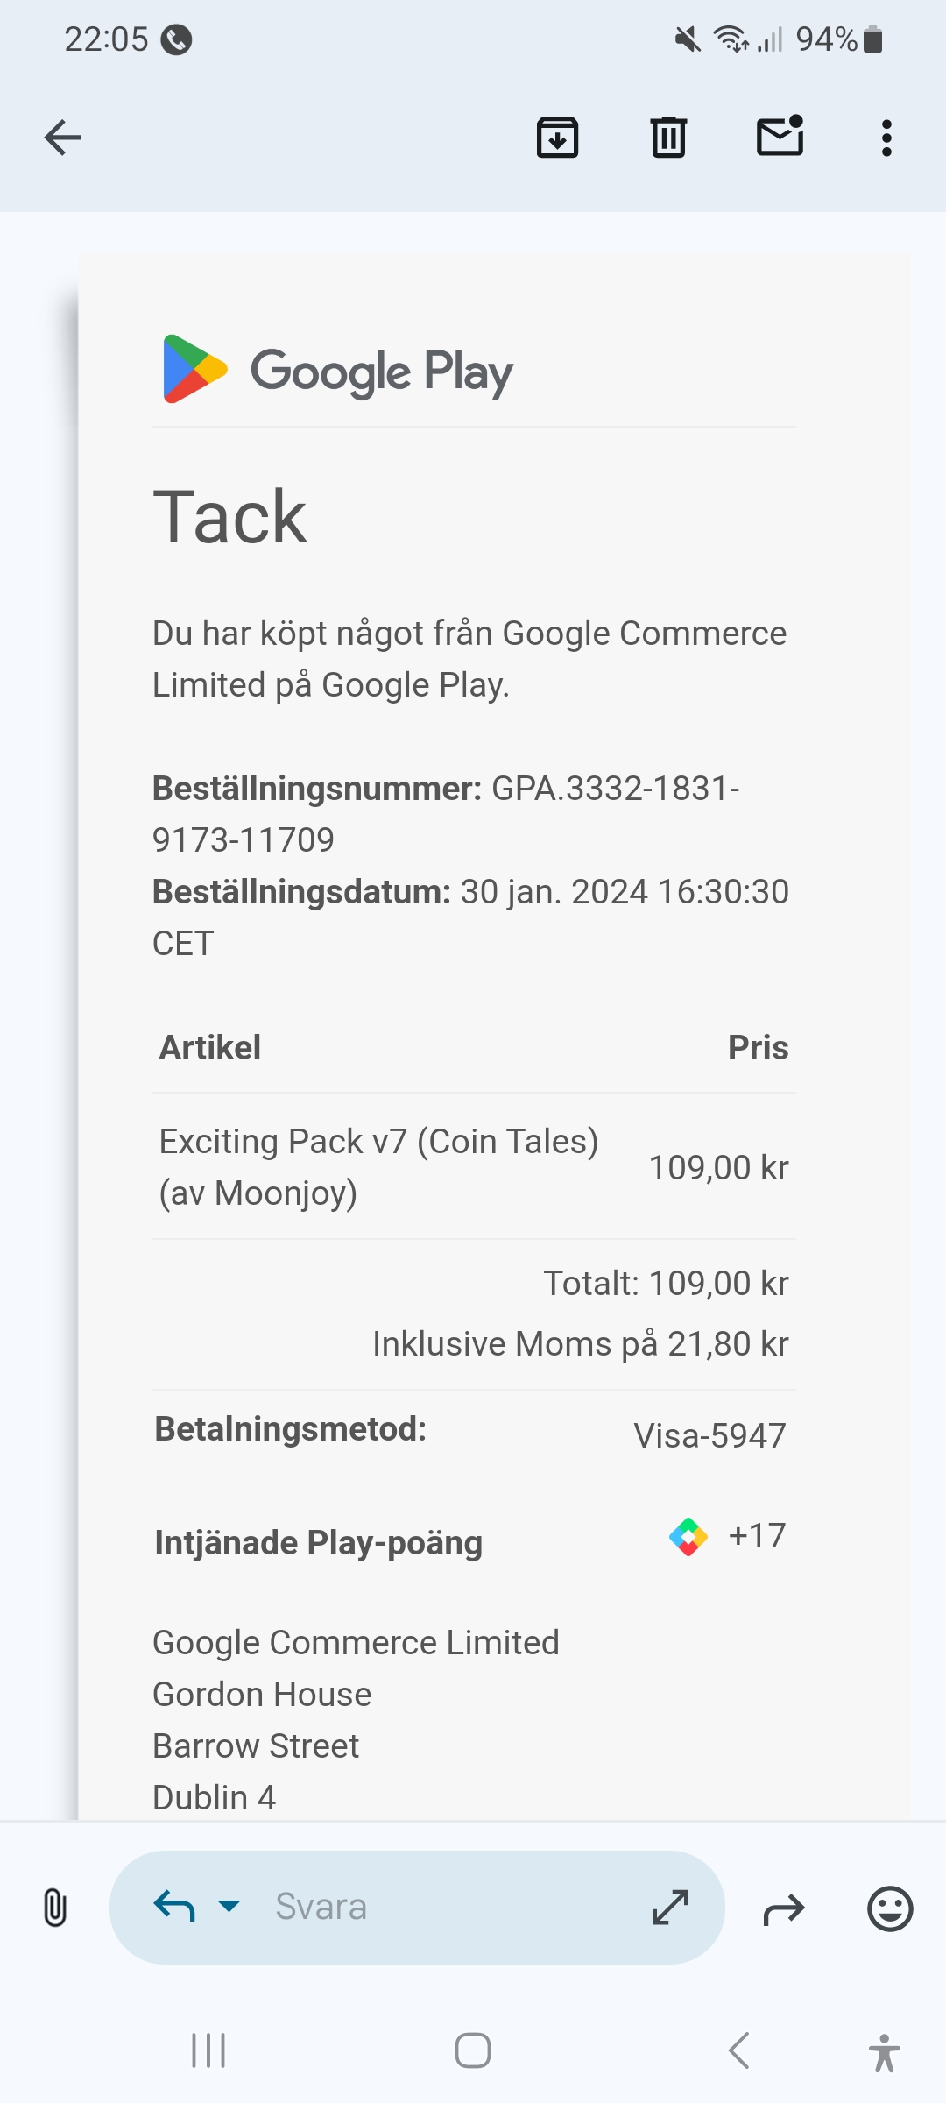Tap the attachment paperclip icon
Viewport: 946px width, 2103px height.
(x=54, y=1908)
